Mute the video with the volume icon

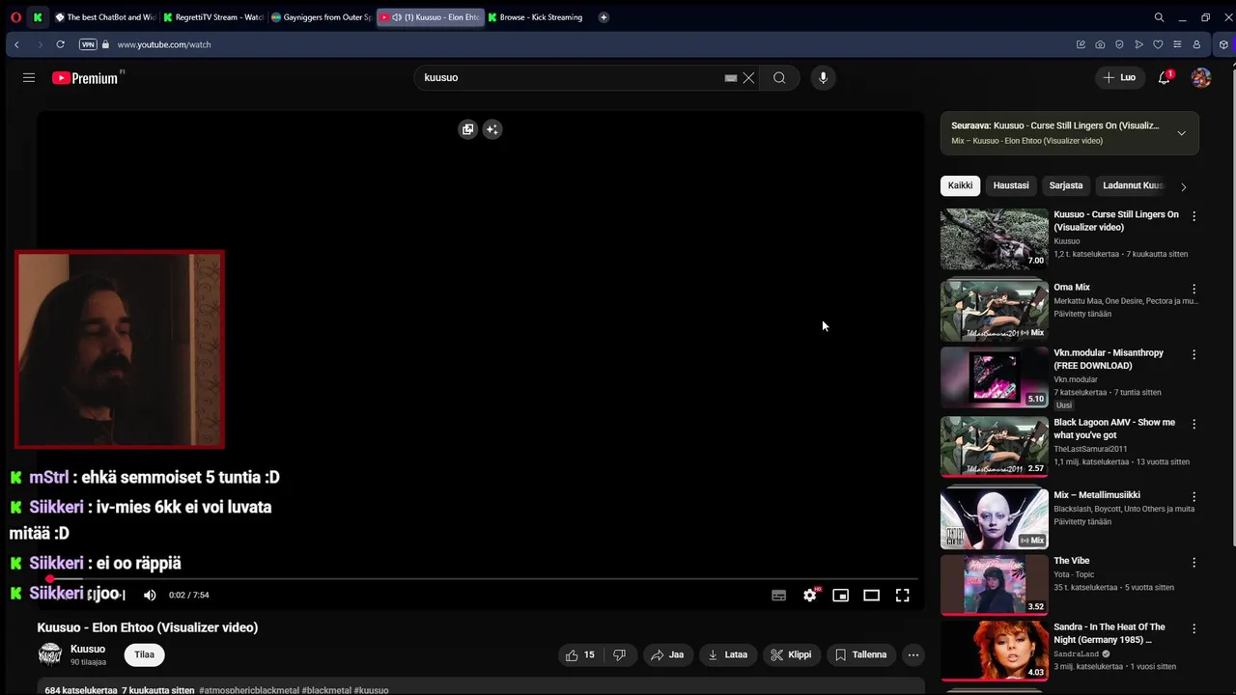tap(150, 596)
